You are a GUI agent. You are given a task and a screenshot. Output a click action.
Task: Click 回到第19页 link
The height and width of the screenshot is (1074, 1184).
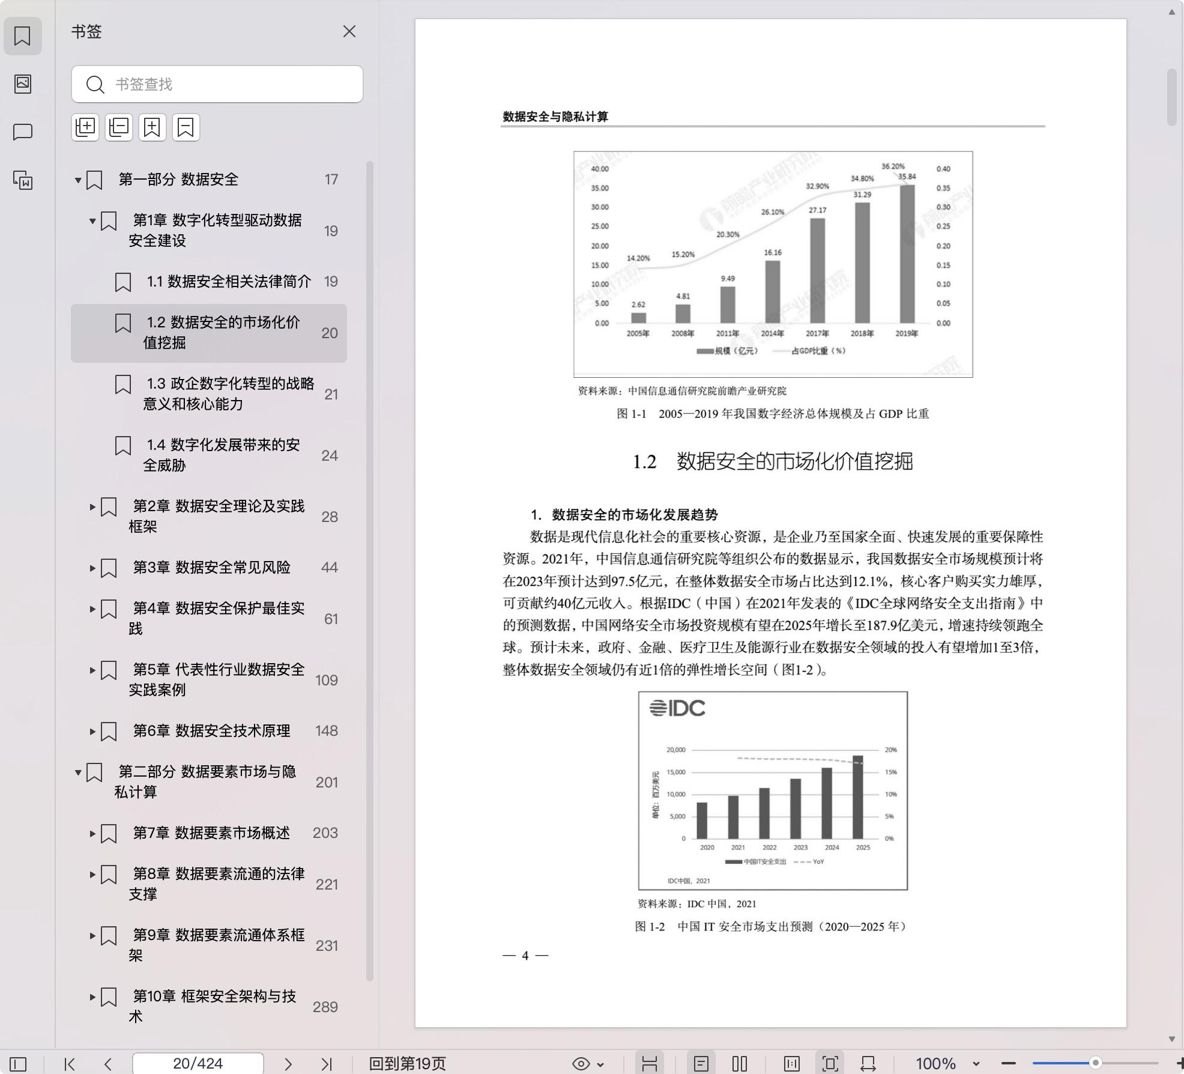(407, 1064)
